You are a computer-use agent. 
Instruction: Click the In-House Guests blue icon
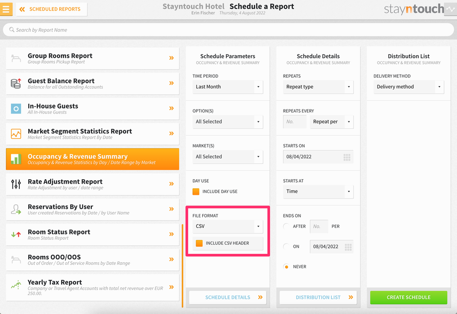[16, 108]
